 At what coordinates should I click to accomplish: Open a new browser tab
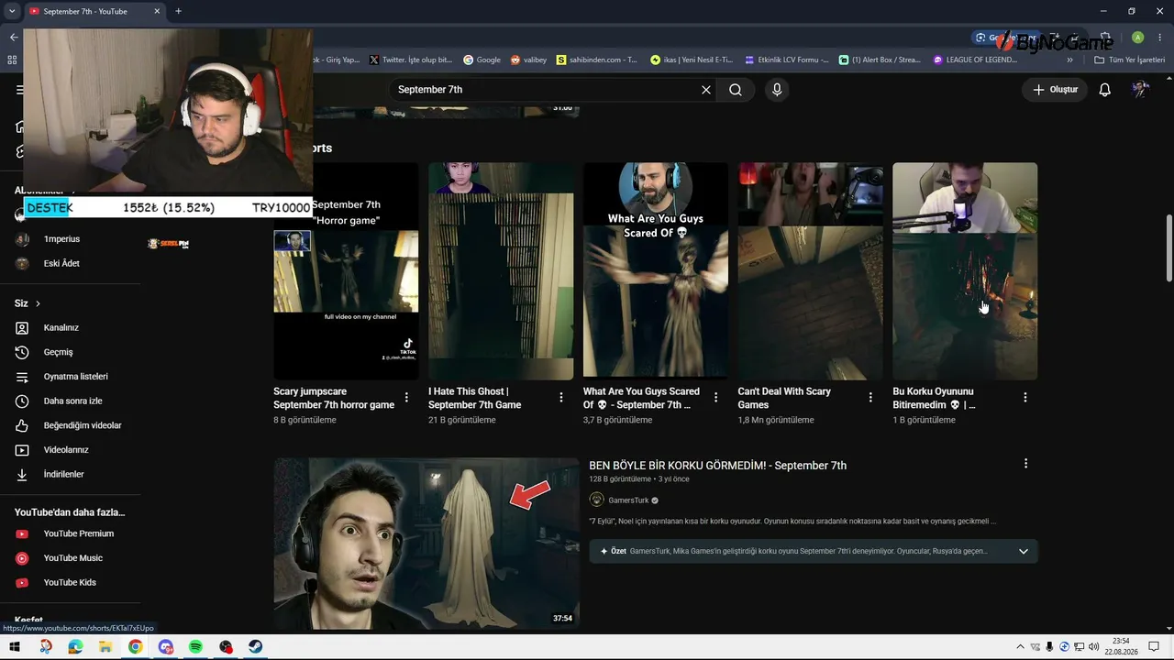click(178, 11)
